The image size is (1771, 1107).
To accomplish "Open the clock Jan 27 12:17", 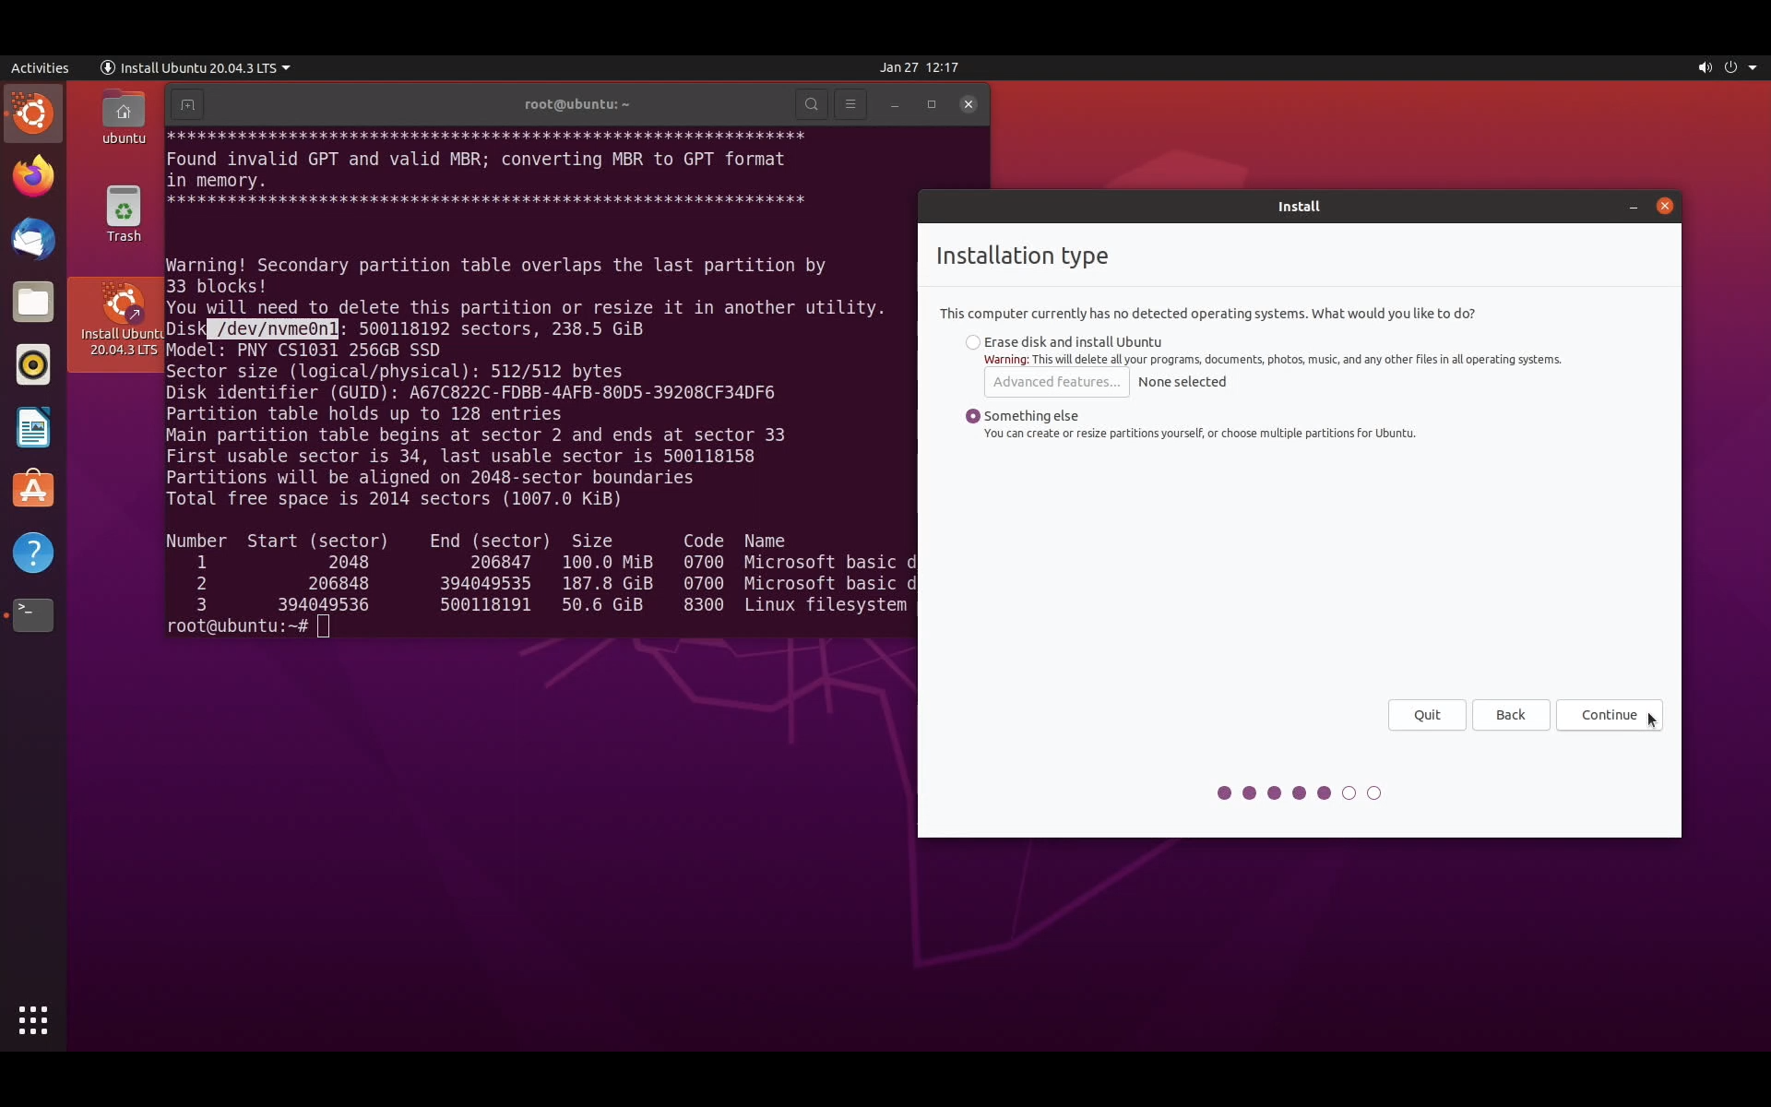I will coord(919,67).
